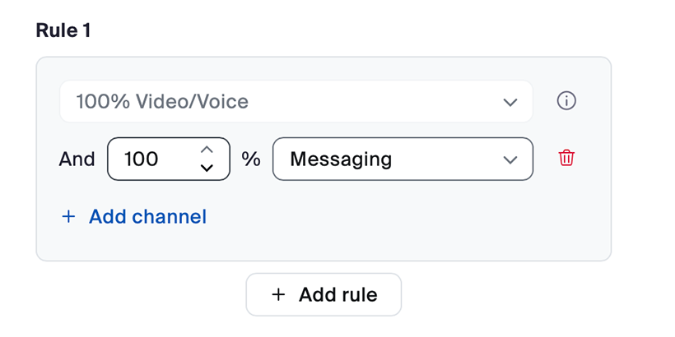Click the plus icon next to Add channel

[69, 216]
